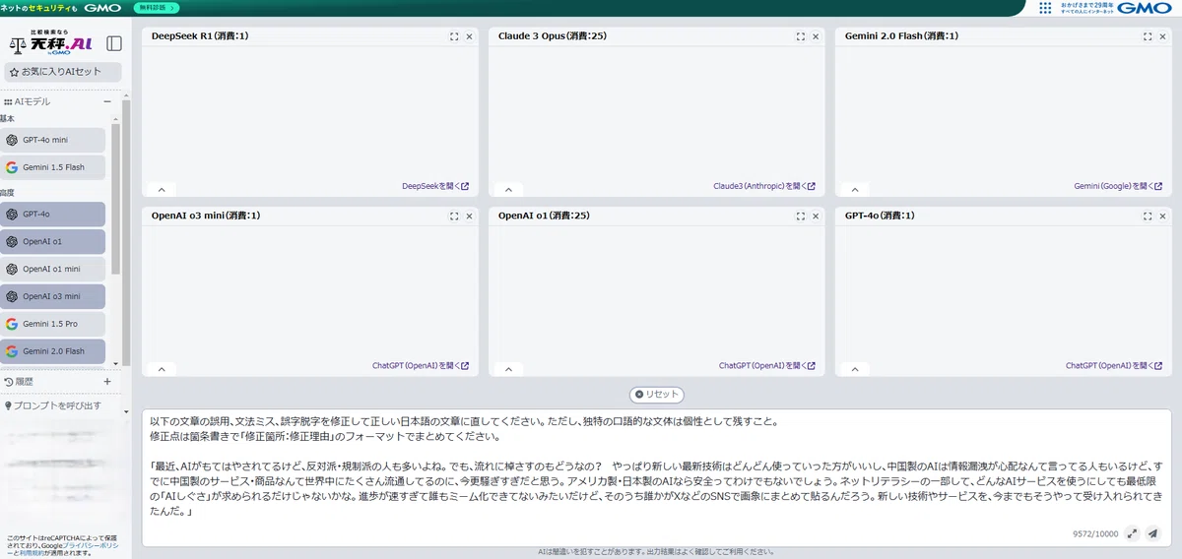
Task: Open ChatGPT (OpenAI)を開く link in o3 mini panel
Action: point(421,365)
